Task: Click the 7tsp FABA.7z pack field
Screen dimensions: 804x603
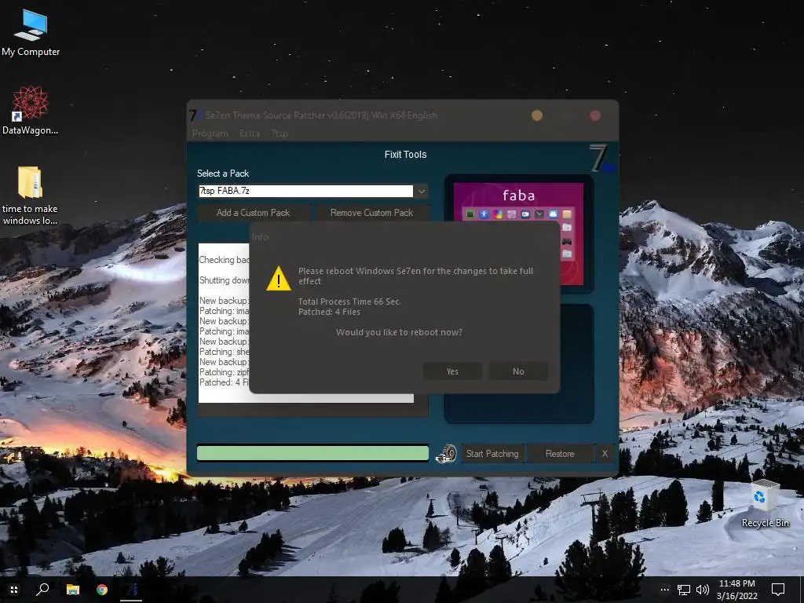Action: [305, 192]
